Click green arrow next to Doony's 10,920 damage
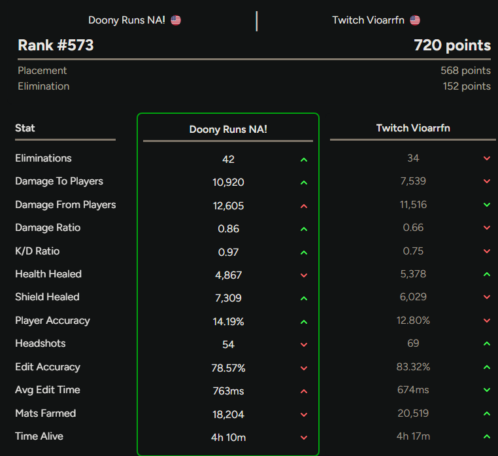This screenshot has width=498, height=456. click(x=304, y=183)
